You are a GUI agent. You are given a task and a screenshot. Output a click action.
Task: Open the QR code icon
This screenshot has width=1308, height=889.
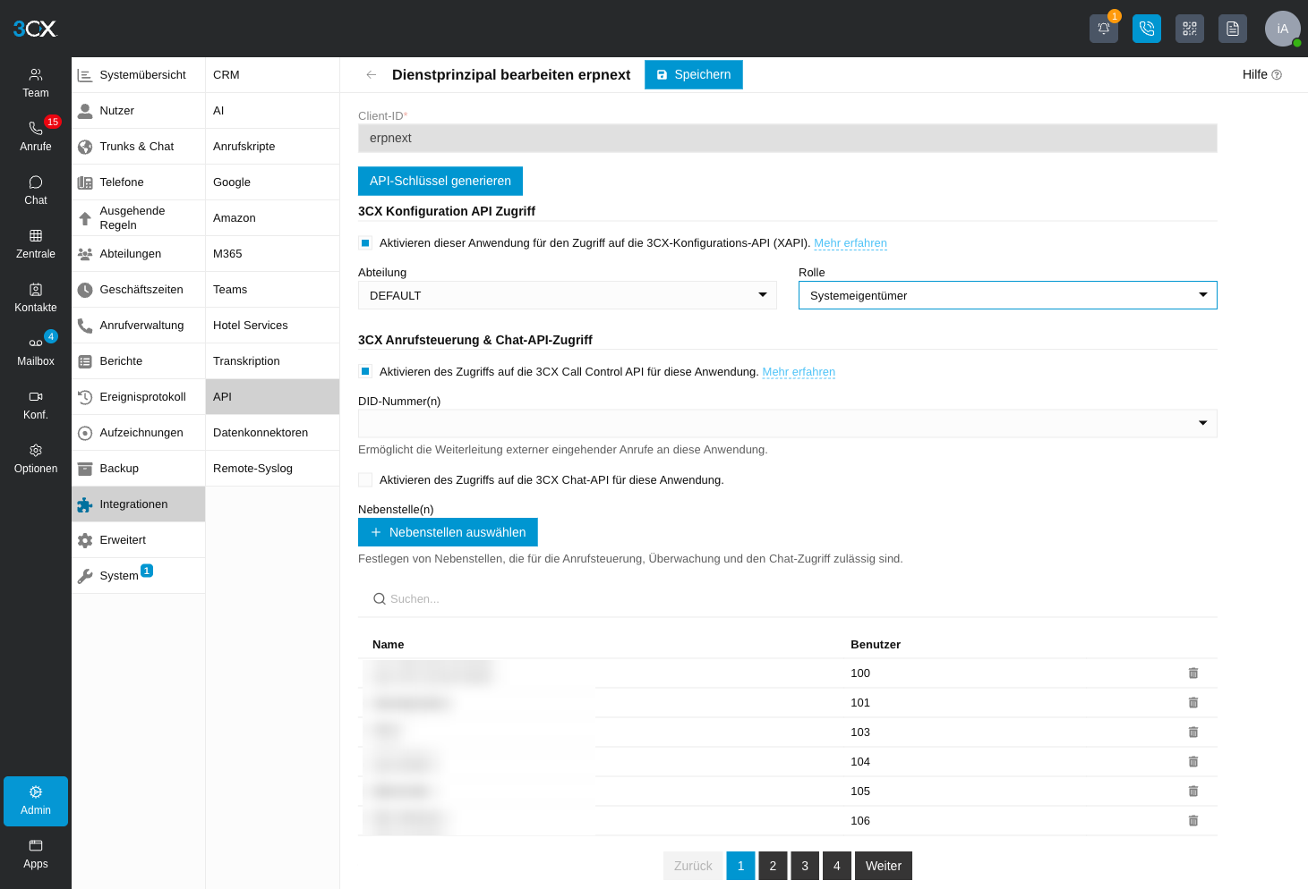click(1190, 29)
